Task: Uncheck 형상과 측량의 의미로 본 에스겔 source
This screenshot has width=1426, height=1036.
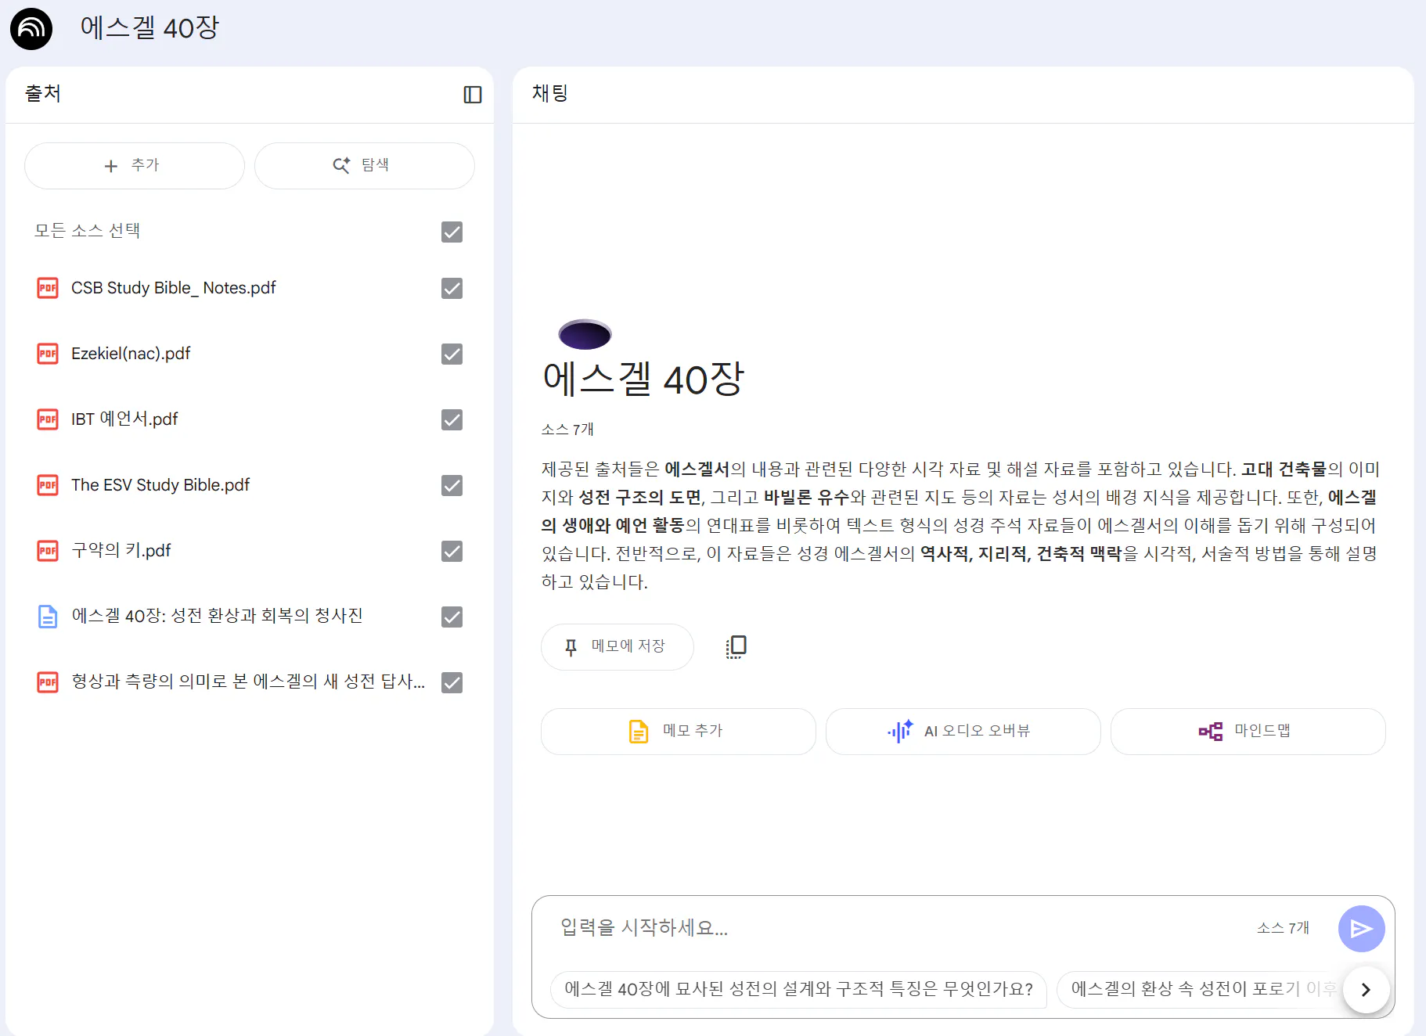Action: 452,682
